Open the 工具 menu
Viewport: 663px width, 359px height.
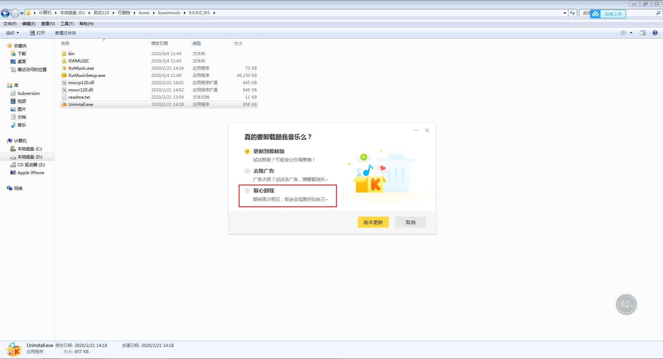(67, 23)
